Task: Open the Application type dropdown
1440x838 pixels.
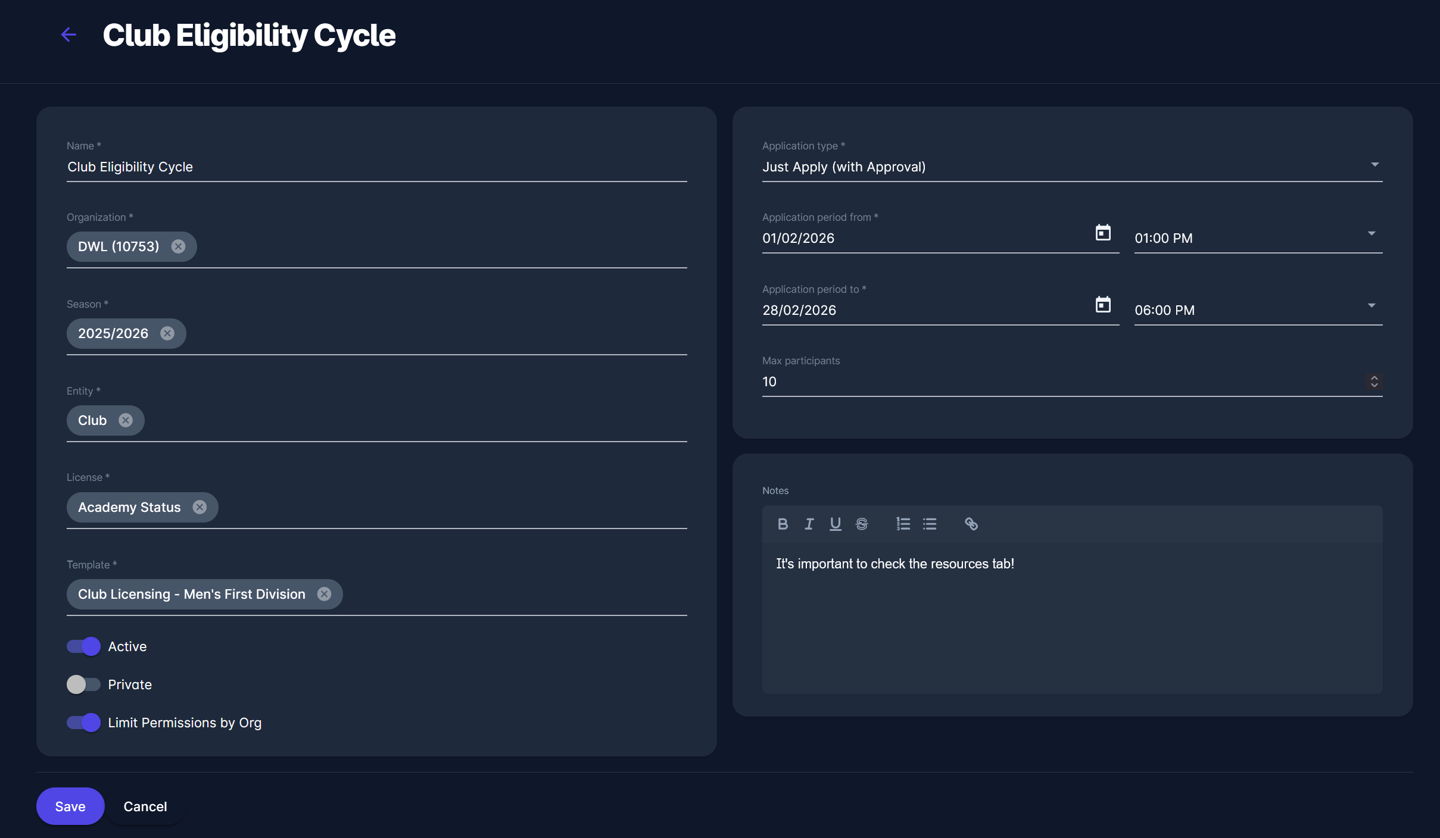Action: pyautogui.click(x=1374, y=165)
